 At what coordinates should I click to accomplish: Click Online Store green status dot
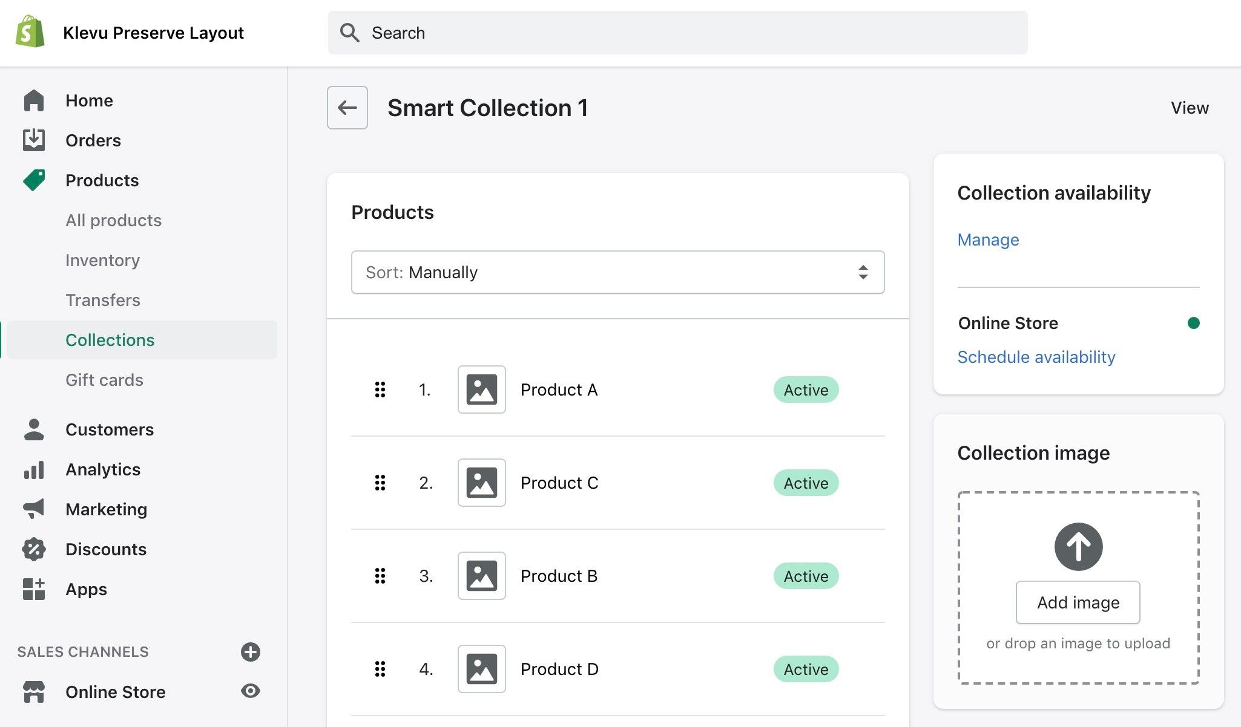[x=1193, y=323]
